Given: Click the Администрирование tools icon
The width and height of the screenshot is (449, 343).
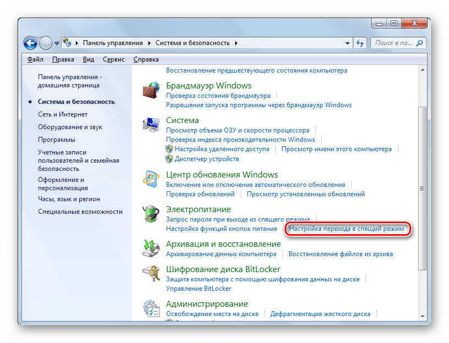Looking at the screenshot, I should 151,309.
